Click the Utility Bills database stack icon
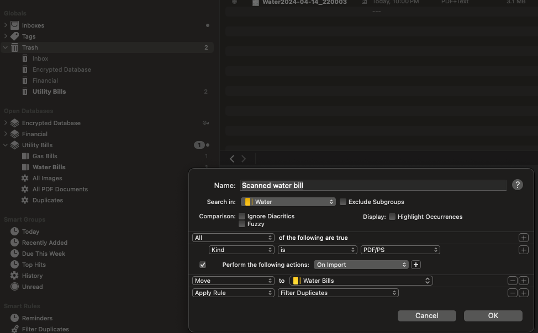538x333 pixels. pos(14,145)
